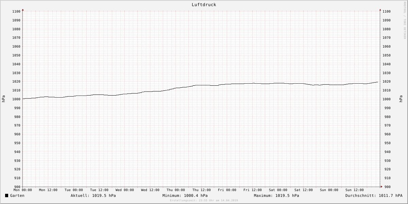Click the Thu 00:00 time axis label
This screenshot has height=204, width=408.
pos(176,190)
